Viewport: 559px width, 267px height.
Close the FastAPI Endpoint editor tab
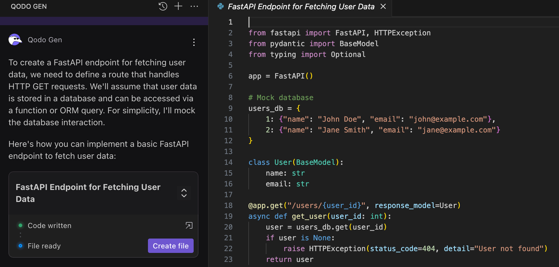[x=383, y=6]
